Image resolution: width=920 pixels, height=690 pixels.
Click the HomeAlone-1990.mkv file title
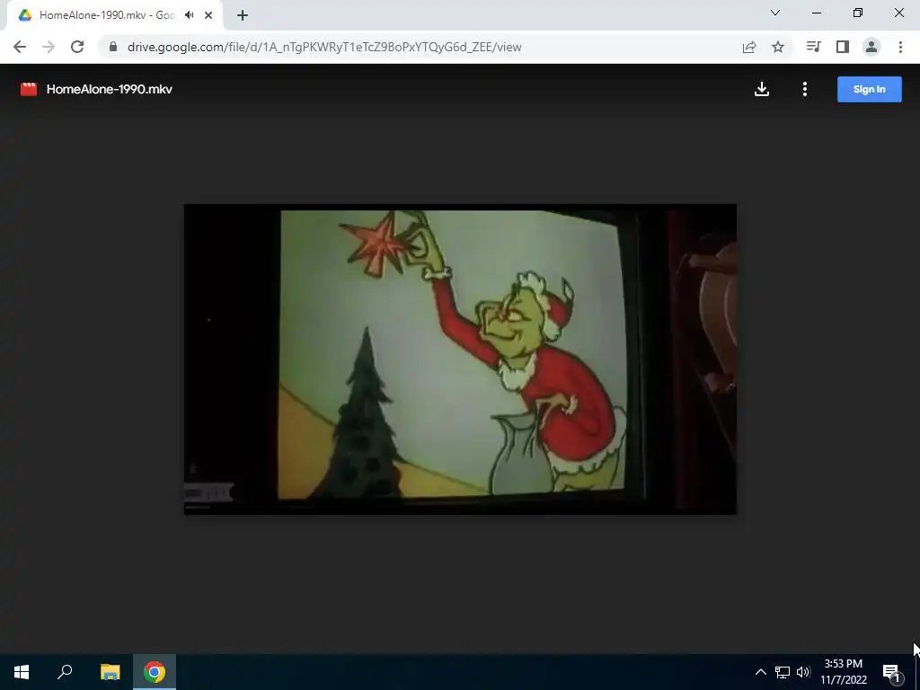coord(109,89)
